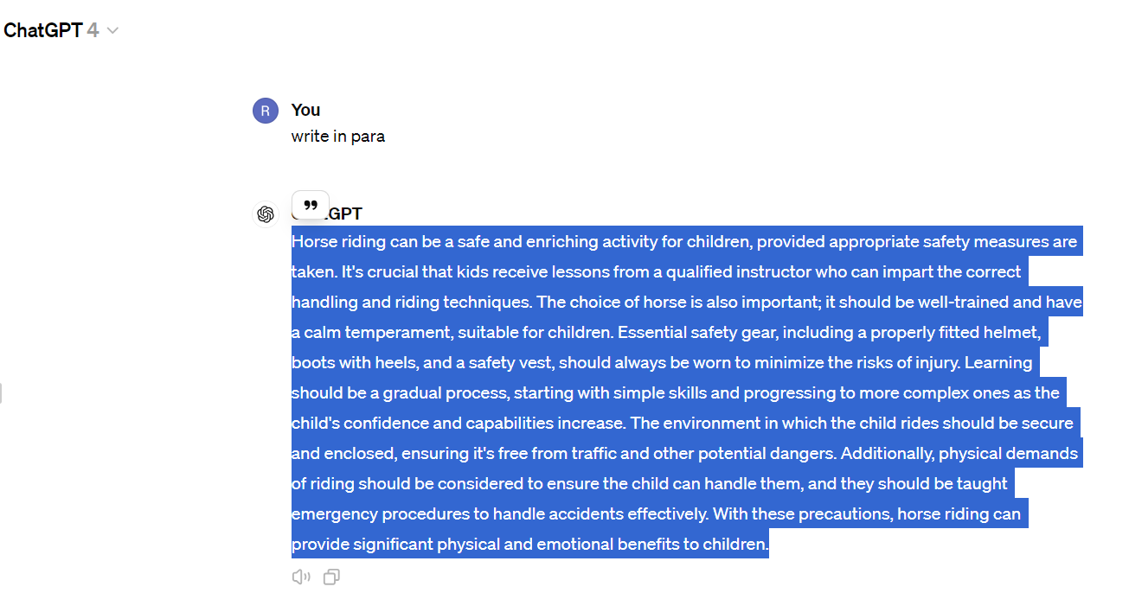Screen dimensions: 1129x593
Task: Click the quote reply icon above the response
Action: (311, 205)
